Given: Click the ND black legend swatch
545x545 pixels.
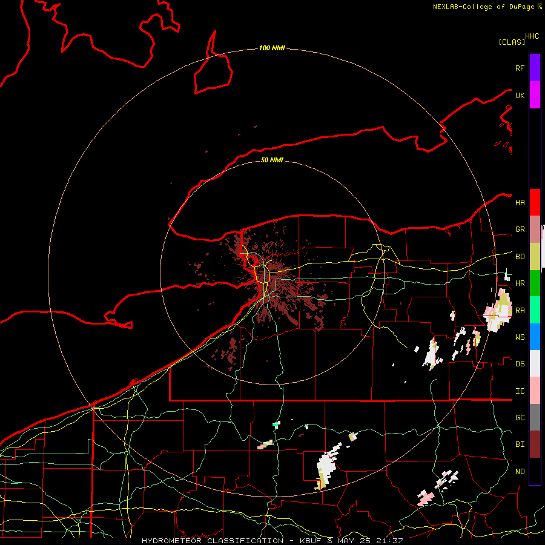Looking at the screenshot, I should [x=535, y=471].
